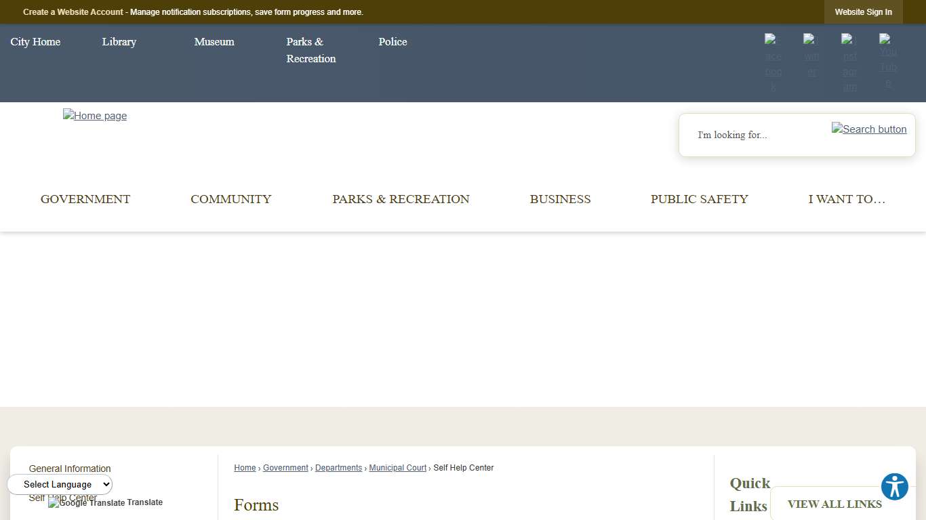Select the Police top menu item
This screenshot has width=926, height=520.
tap(392, 42)
